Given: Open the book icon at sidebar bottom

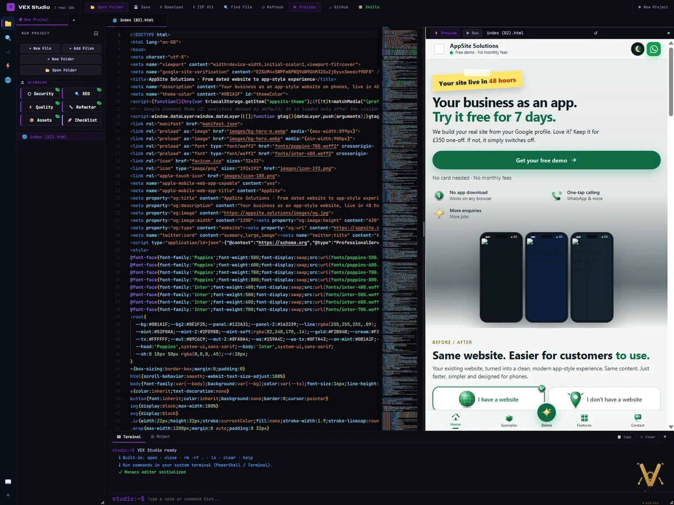Looking at the screenshot, I should click(8, 482).
